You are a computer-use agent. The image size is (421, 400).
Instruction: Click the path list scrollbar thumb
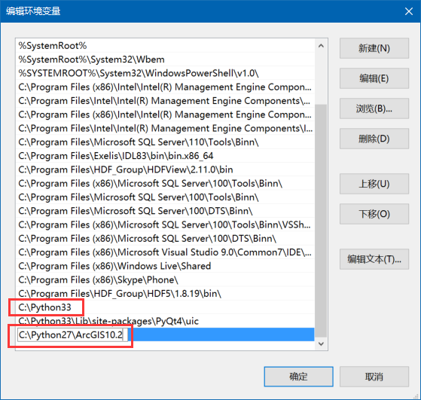click(321, 221)
